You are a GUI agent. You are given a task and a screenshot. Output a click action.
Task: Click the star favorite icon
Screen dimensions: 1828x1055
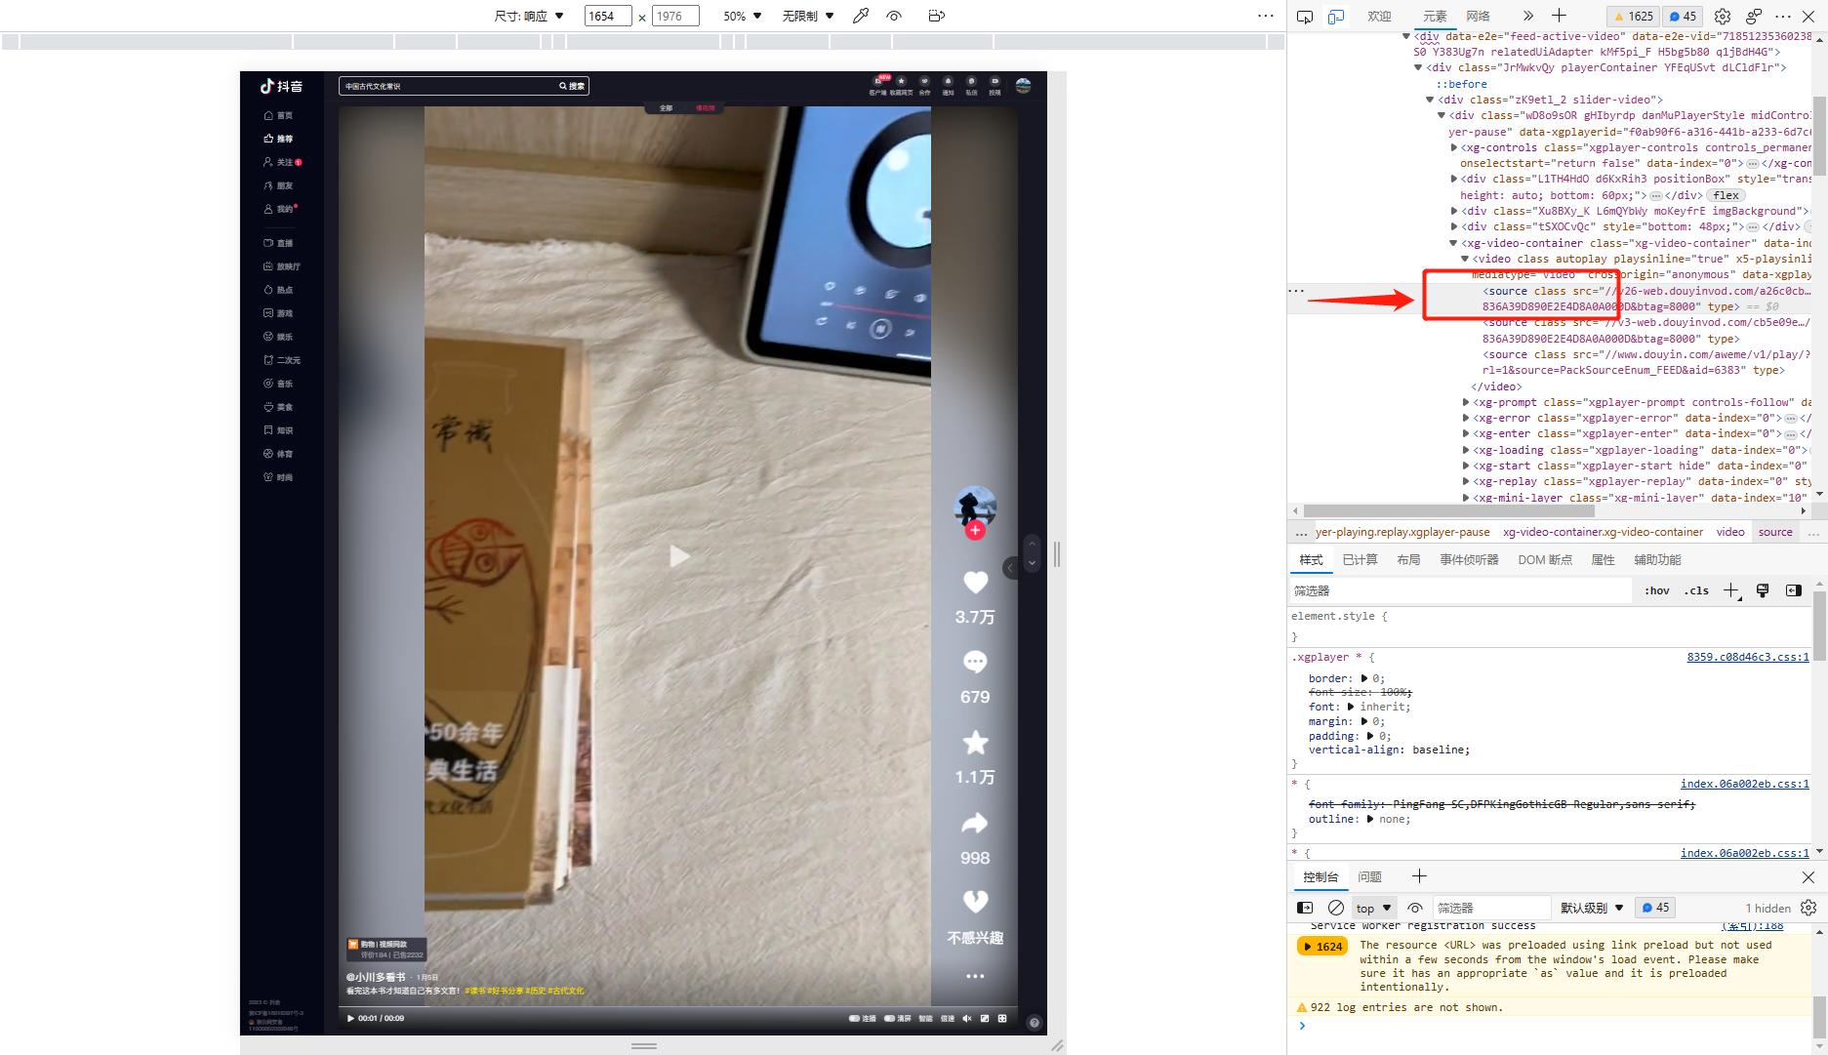point(975,744)
